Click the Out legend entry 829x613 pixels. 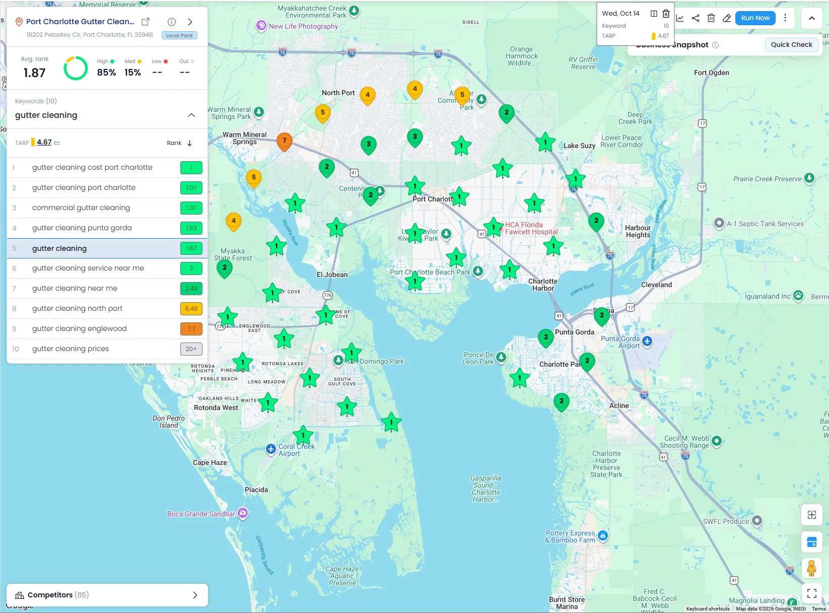pos(187,67)
